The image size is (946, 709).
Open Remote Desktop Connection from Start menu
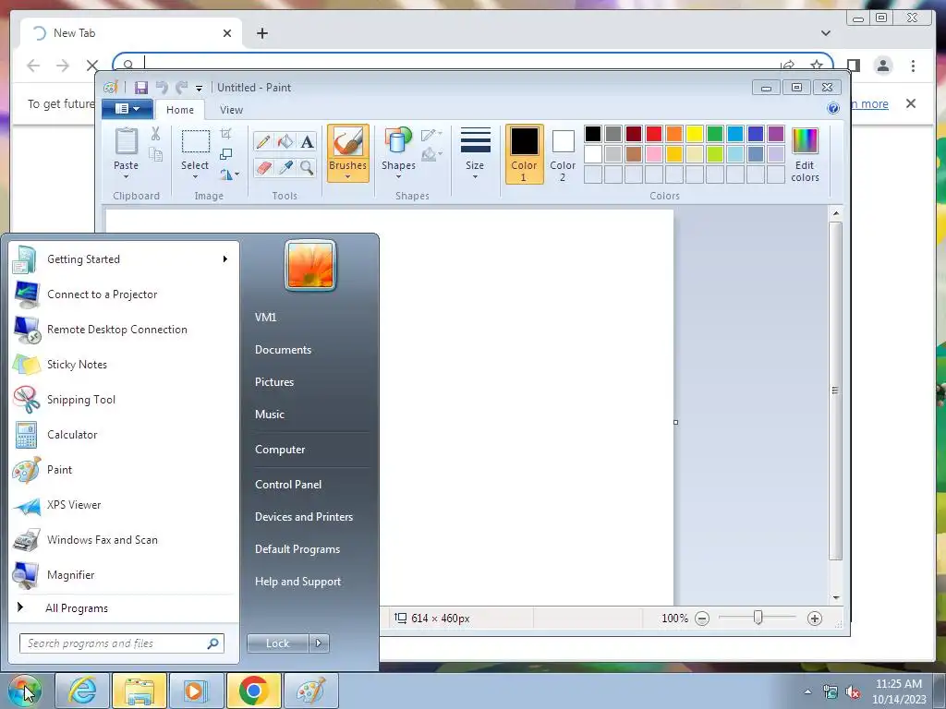point(125,330)
